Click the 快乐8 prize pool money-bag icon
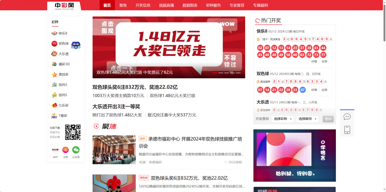Viewport: 386px width, 192px height. click(x=258, y=39)
